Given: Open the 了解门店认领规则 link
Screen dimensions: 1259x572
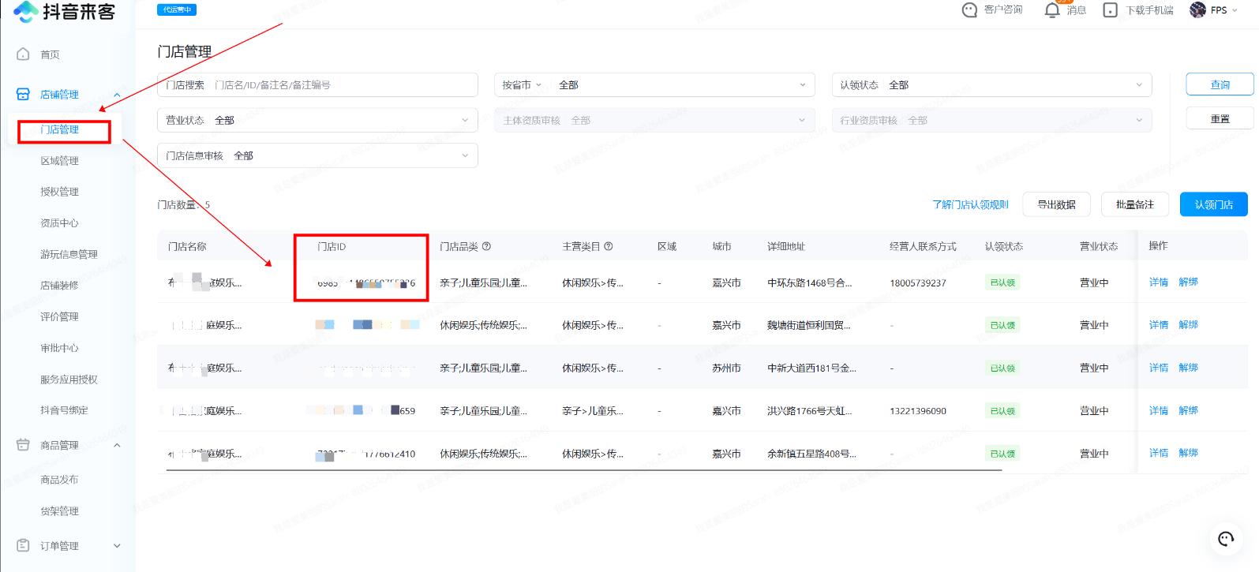Looking at the screenshot, I should point(971,204).
